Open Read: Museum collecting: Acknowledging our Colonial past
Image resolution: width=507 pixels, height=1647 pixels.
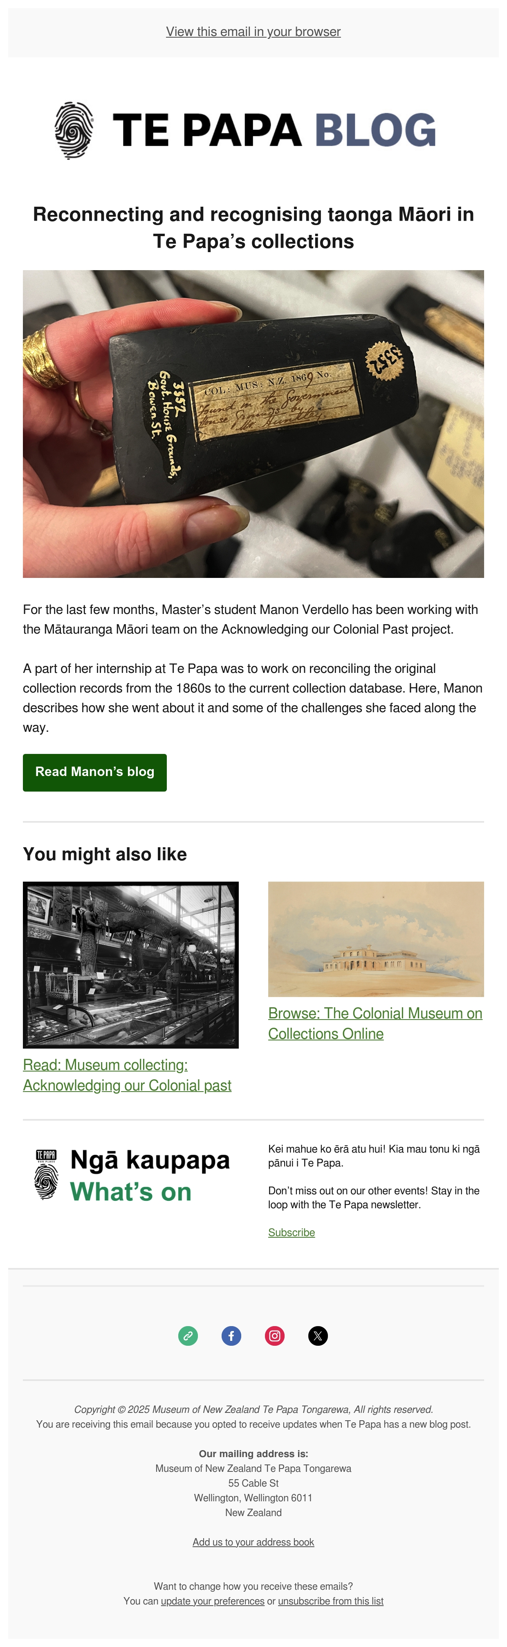click(x=127, y=1075)
